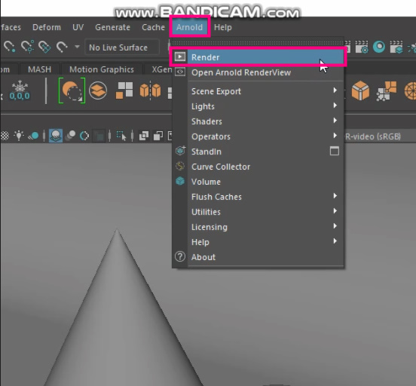
Task: Select Open Arnold RenderView
Action: 258,72
